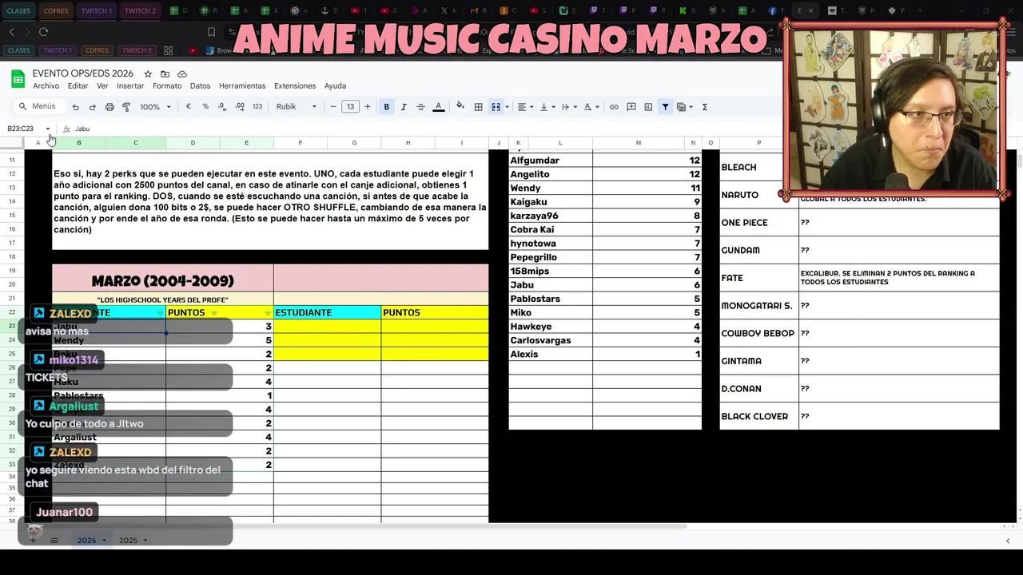This screenshot has height=575, width=1023.
Task: Click the Insert comment icon
Action: tap(631, 107)
